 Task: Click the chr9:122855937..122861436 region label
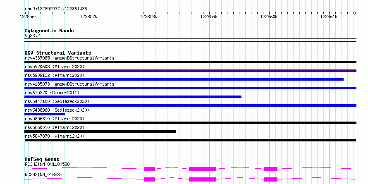(x=56, y=9)
